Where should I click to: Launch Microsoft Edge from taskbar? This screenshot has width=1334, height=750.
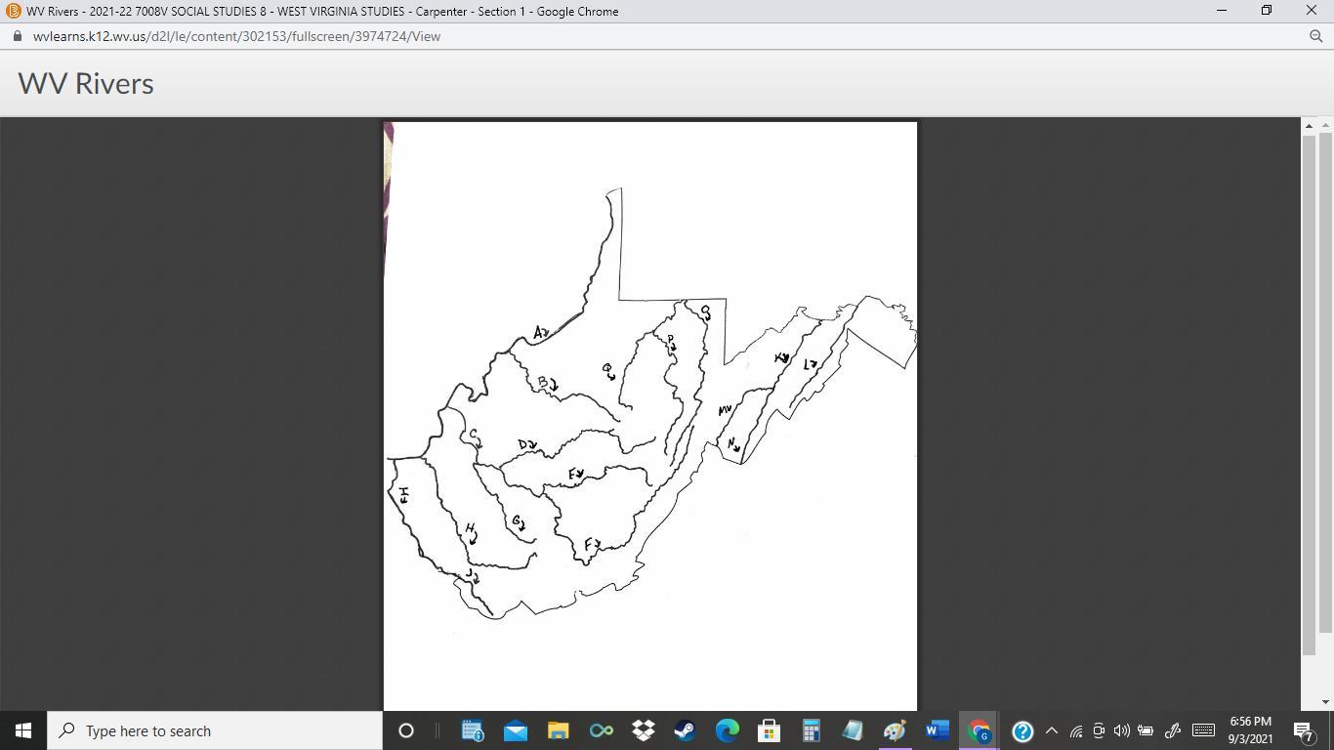(727, 730)
